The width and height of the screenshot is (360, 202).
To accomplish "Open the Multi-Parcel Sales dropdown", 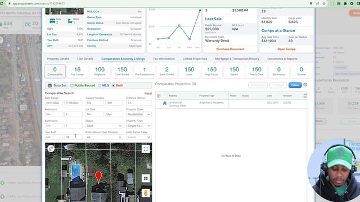I will click(139, 137).
